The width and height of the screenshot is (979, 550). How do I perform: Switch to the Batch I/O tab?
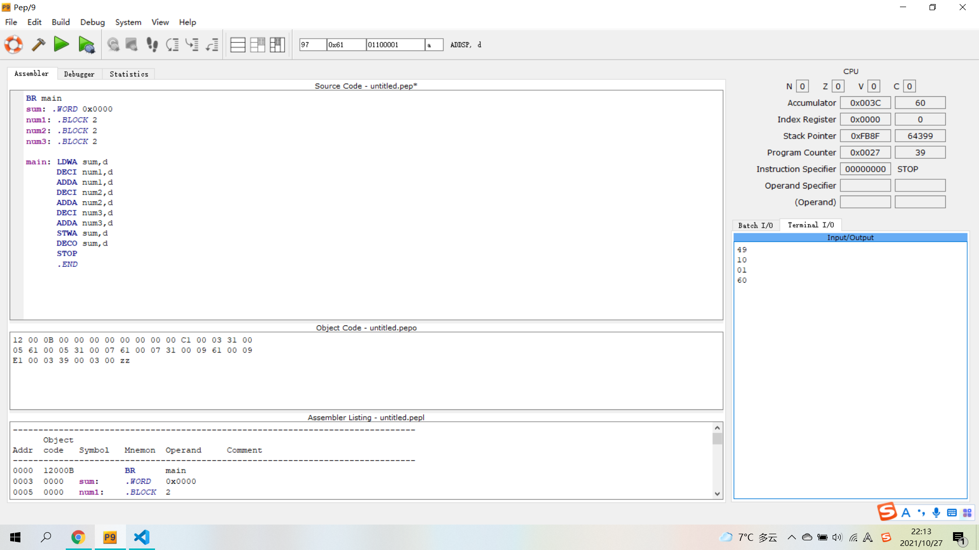tap(755, 226)
